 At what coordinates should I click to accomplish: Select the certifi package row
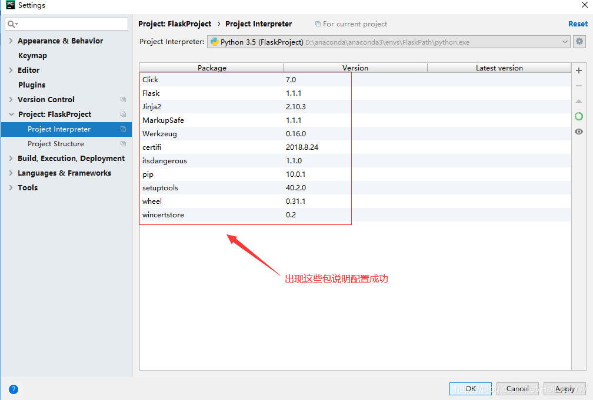tap(355, 147)
